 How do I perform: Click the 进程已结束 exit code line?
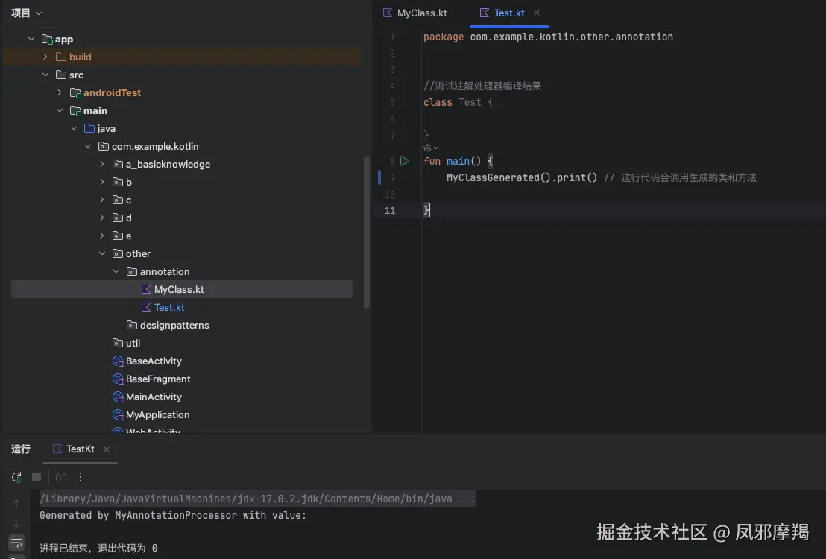pyautogui.click(x=98, y=548)
